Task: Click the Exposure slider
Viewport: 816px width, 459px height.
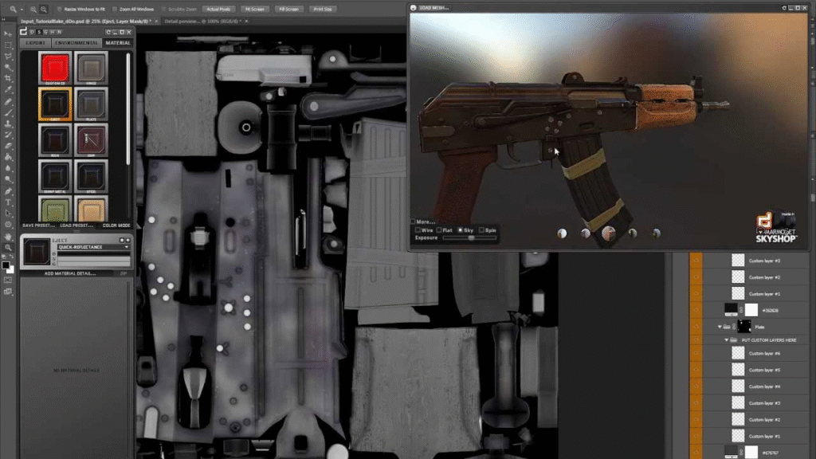Action: click(470, 237)
